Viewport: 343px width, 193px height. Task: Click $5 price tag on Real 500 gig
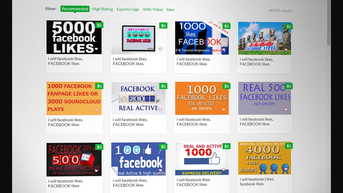tap(289, 86)
